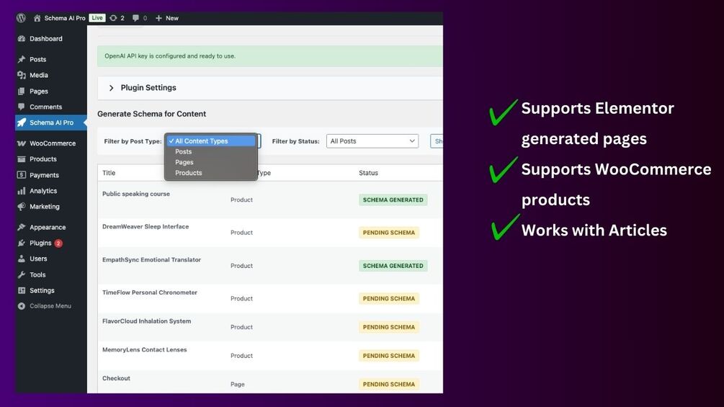Click Pending Schema badge for DreamWeaver row
Viewport: 724px width, 407px height.
[x=389, y=233]
